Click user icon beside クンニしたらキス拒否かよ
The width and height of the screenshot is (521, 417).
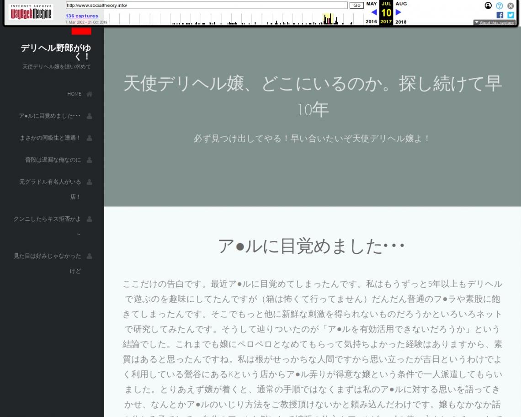pyautogui.click(x=90, y=219)
